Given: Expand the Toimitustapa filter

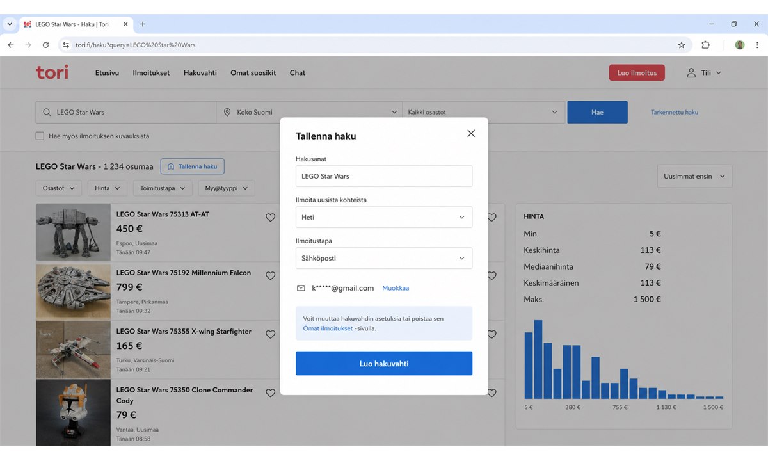Looking at the screenshot, I should click(163, 188).
